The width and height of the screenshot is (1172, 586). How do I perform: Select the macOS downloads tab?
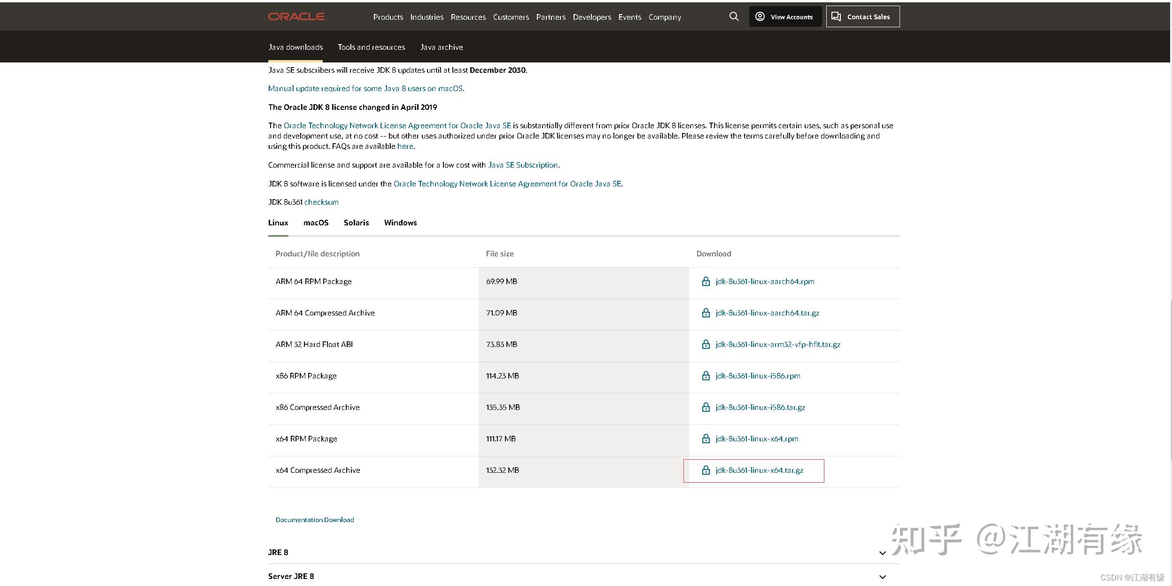[x=316, y=223]
